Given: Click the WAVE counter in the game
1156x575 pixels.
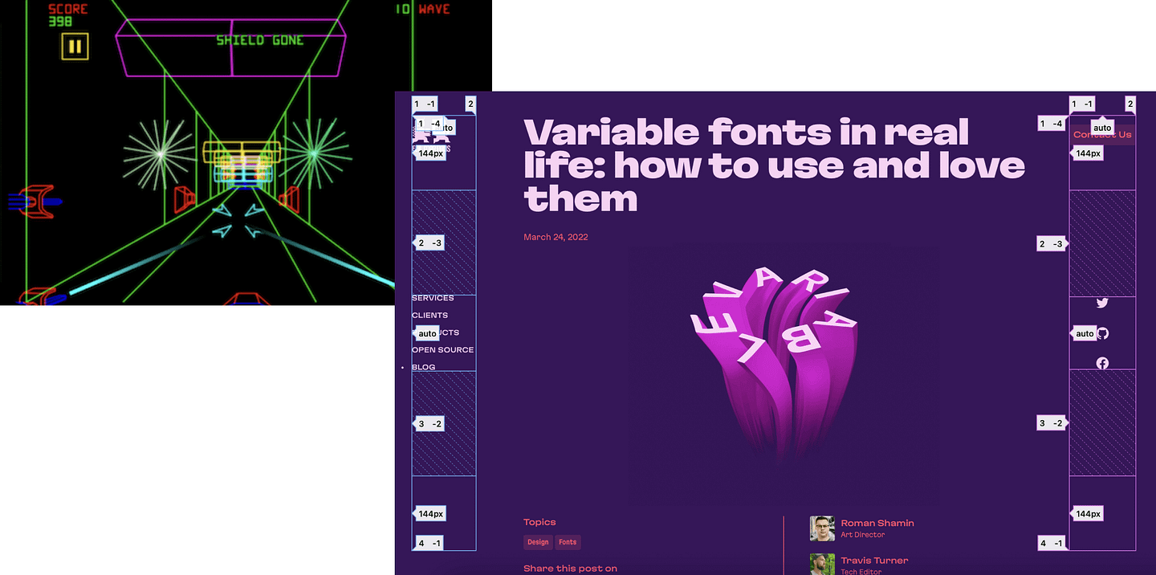Looking at the screenshot, I should click(422, 9).
